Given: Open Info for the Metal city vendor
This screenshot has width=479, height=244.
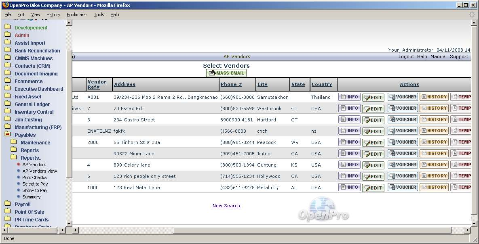Looking at the screenshot, I should point(349,187).
